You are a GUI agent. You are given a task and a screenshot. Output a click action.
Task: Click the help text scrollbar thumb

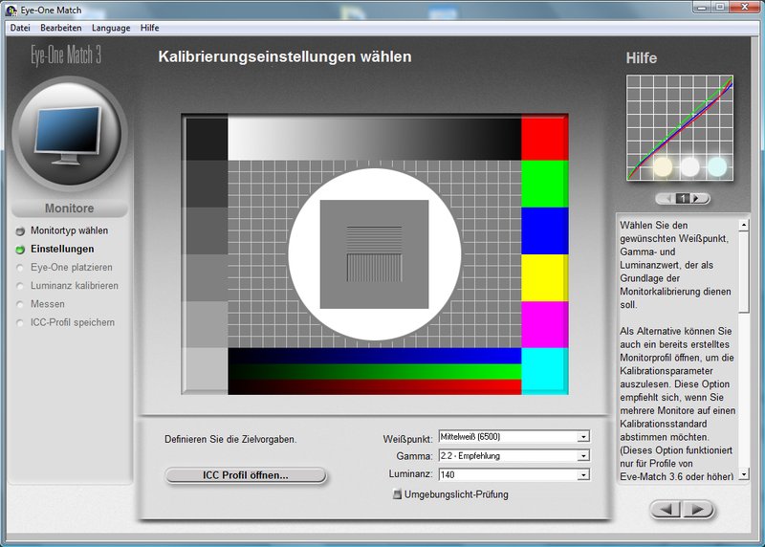click(x=744, y=272)
